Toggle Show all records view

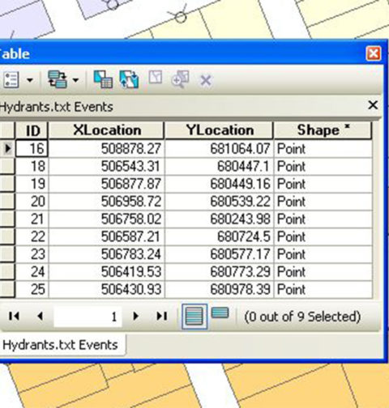[x=194, y=317]
